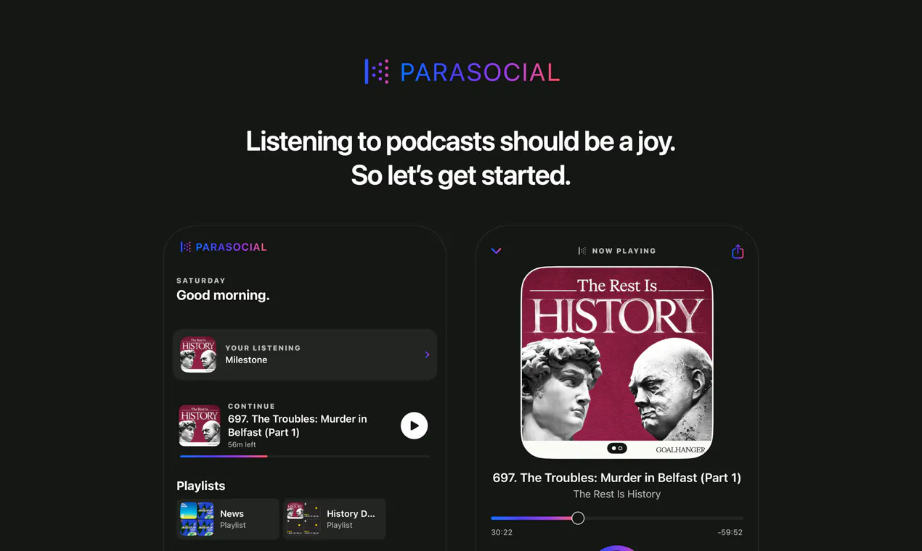Image resolution: width=922 pixels, height=551 pixels.
Task: Collapse Now Playing with the down chevron
Action: 496,251
